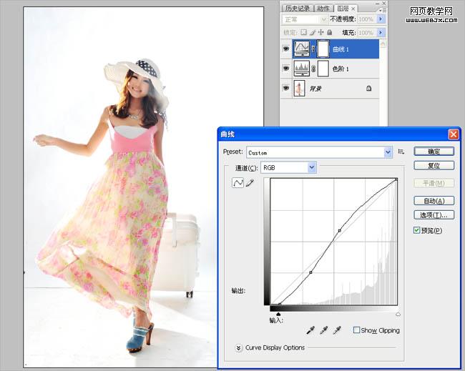The image size is (465, 371).
Task: Pick the gray point eyedropper
Action: 324,330
